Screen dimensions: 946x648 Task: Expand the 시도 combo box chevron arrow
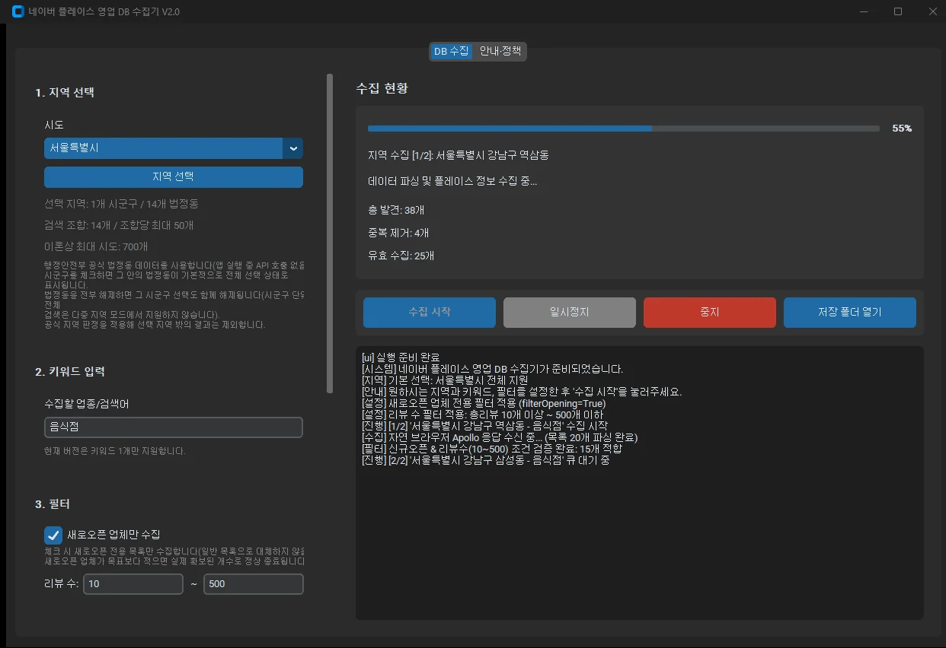click(x=293, y=148)
